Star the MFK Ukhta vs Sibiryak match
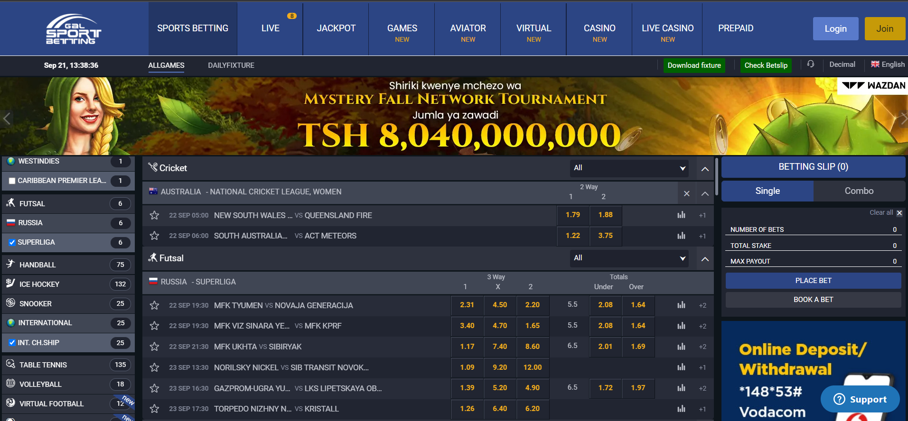Viewport: 908px width, 421px height. (x=154, y=347)
